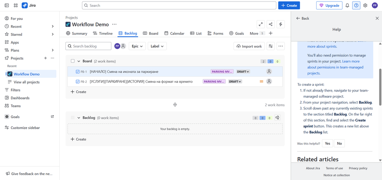Click assignee icon on PB-1 row
382x180 pixels.
pyautogui.click(x=269, y=72)
